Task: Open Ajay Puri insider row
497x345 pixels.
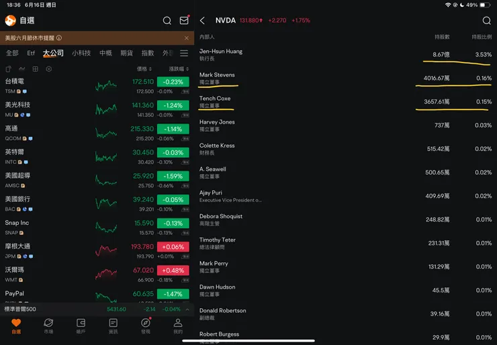Action: click(345, 196)
